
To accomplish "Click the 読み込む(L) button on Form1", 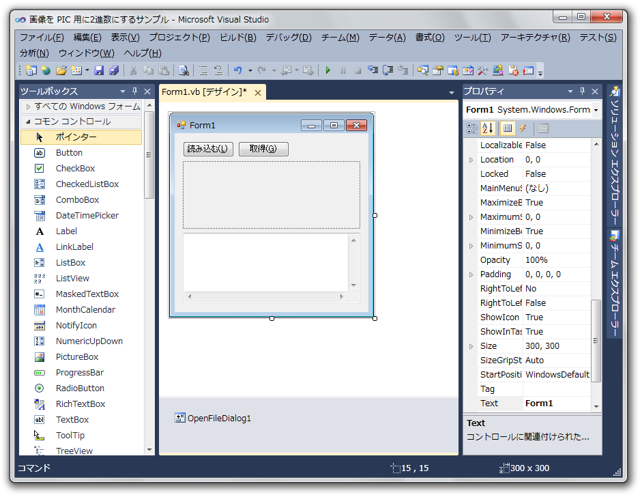I will 208,149.
